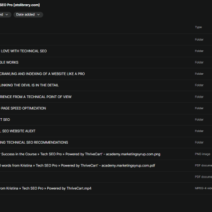Click the Folder type cell in the SEO WEBSITE AUDIT row
Screen dimensions: 212x212
click(199, 131)
